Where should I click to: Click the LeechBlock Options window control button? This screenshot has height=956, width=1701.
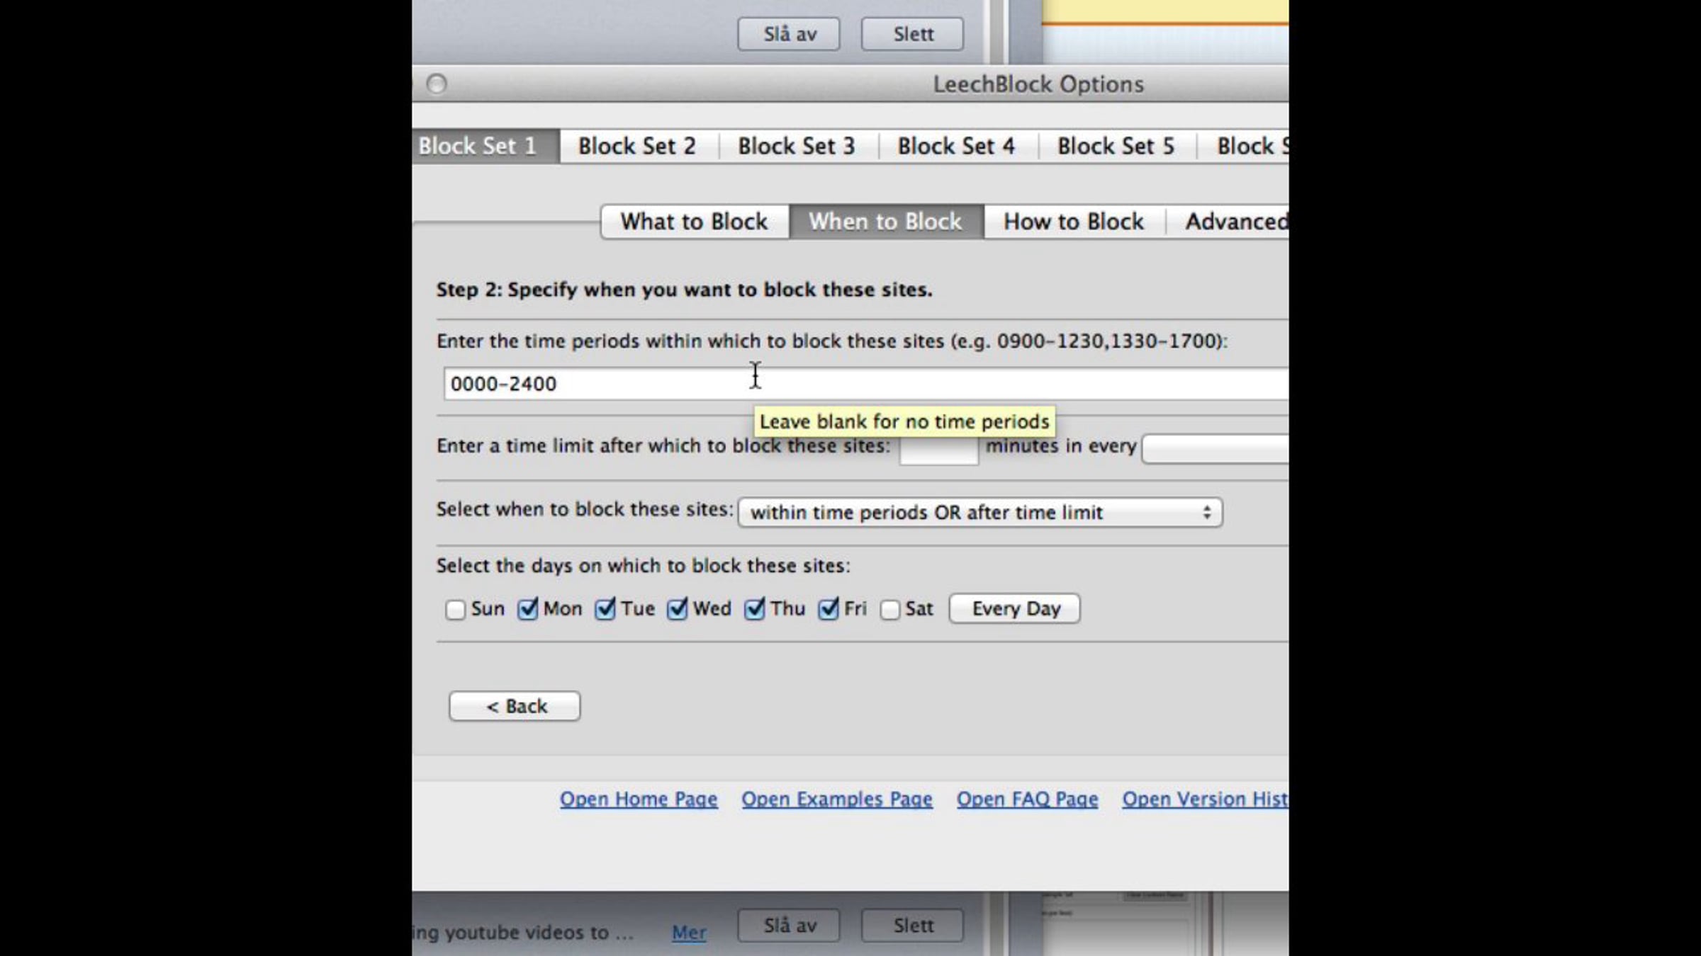coord(437,84)
